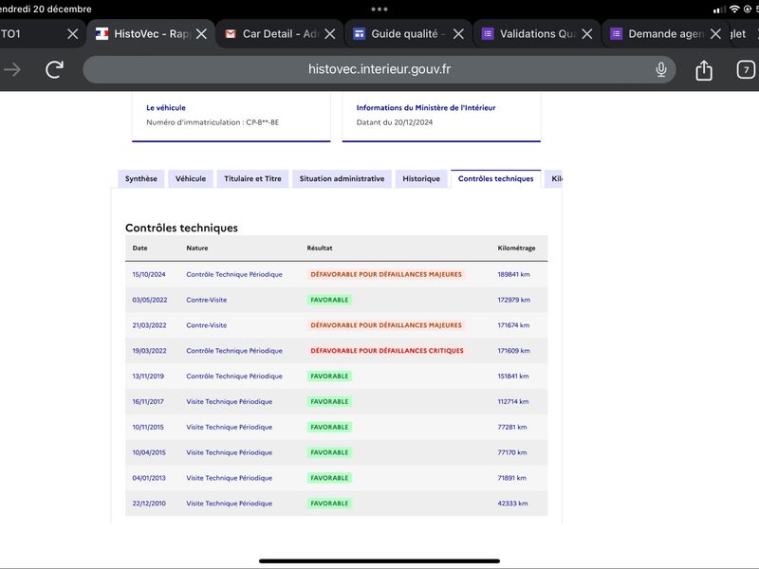Viewport: 759px width, 569px height.
Task: Select the date 13/11/2019
Action: point(148,376)
